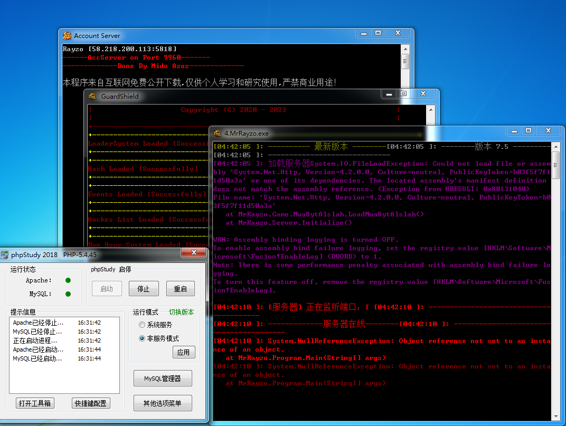Click the MySQL: status label
This screenshot has width=566, height=426.
(x=41, y=294)
